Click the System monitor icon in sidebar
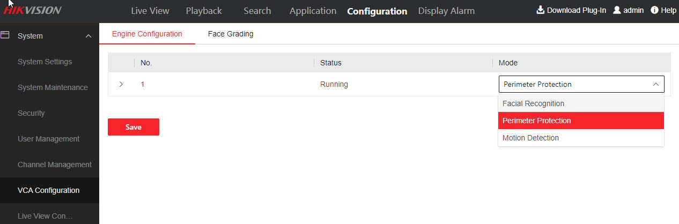 point(5,35)
